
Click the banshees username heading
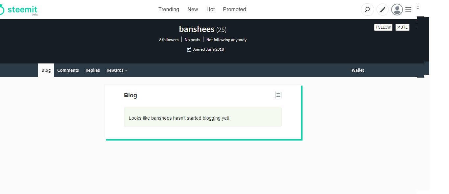tap(197, 29)
